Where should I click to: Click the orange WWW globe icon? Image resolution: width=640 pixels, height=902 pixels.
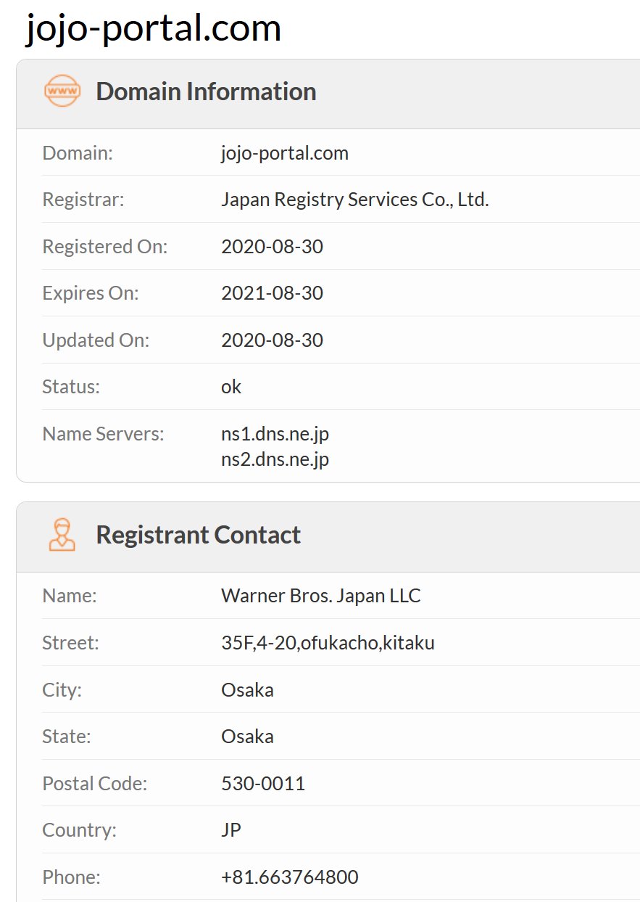tap(62, 91)
